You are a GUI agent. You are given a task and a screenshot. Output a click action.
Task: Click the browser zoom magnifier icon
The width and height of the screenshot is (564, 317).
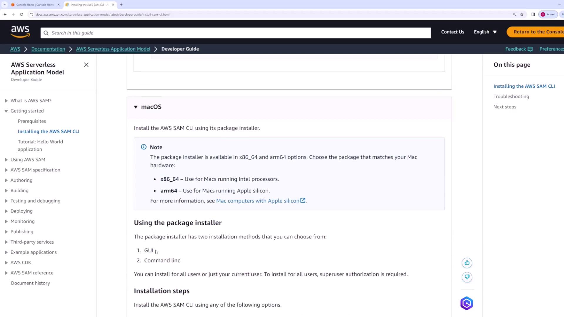point(514,14)
